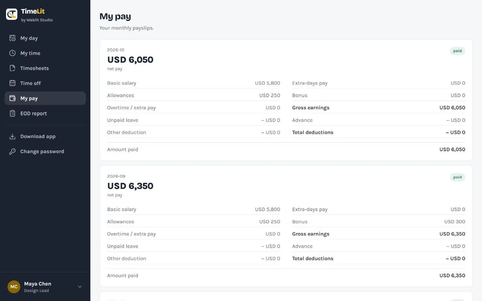This screenshot has height=301, width=482.
Task: Click the paid badge on 2026-09 payslip
Action: pos(458,177)
